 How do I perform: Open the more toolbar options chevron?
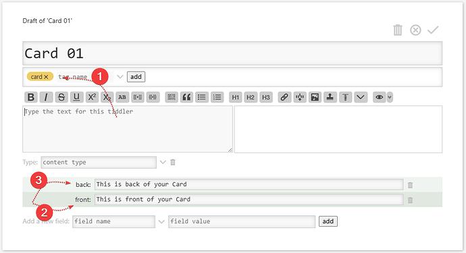tap(361, 97)
